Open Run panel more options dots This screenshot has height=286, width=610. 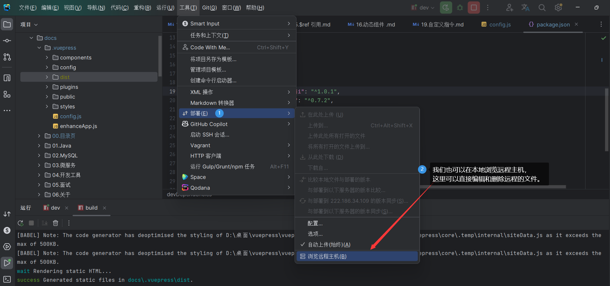pos(69,223)
